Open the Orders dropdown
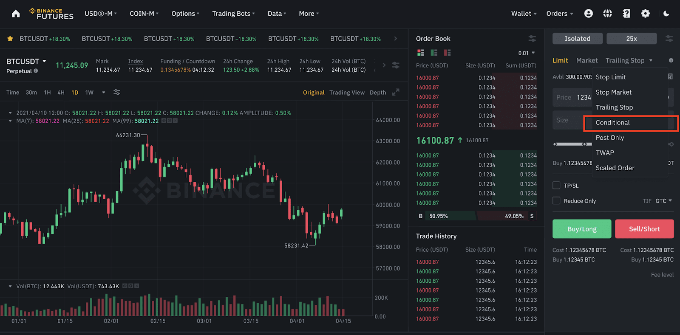This screenshot has height=335, width=680. (560, 14)
